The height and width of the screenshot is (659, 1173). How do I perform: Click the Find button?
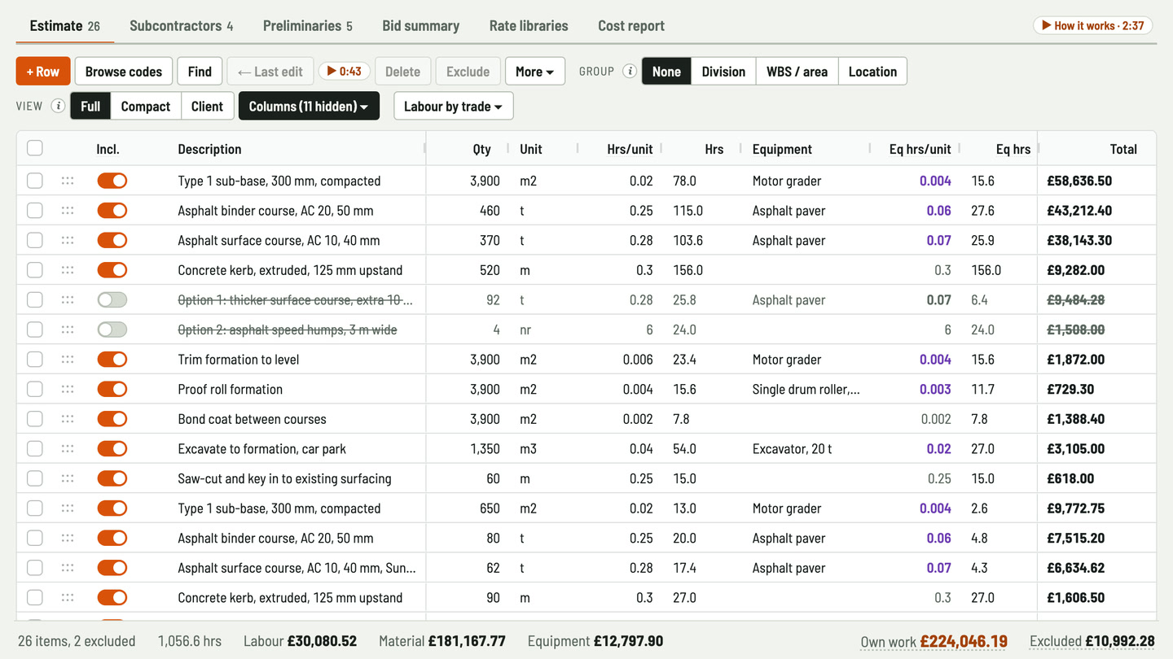pyautogui.click(x=200, y=72)
